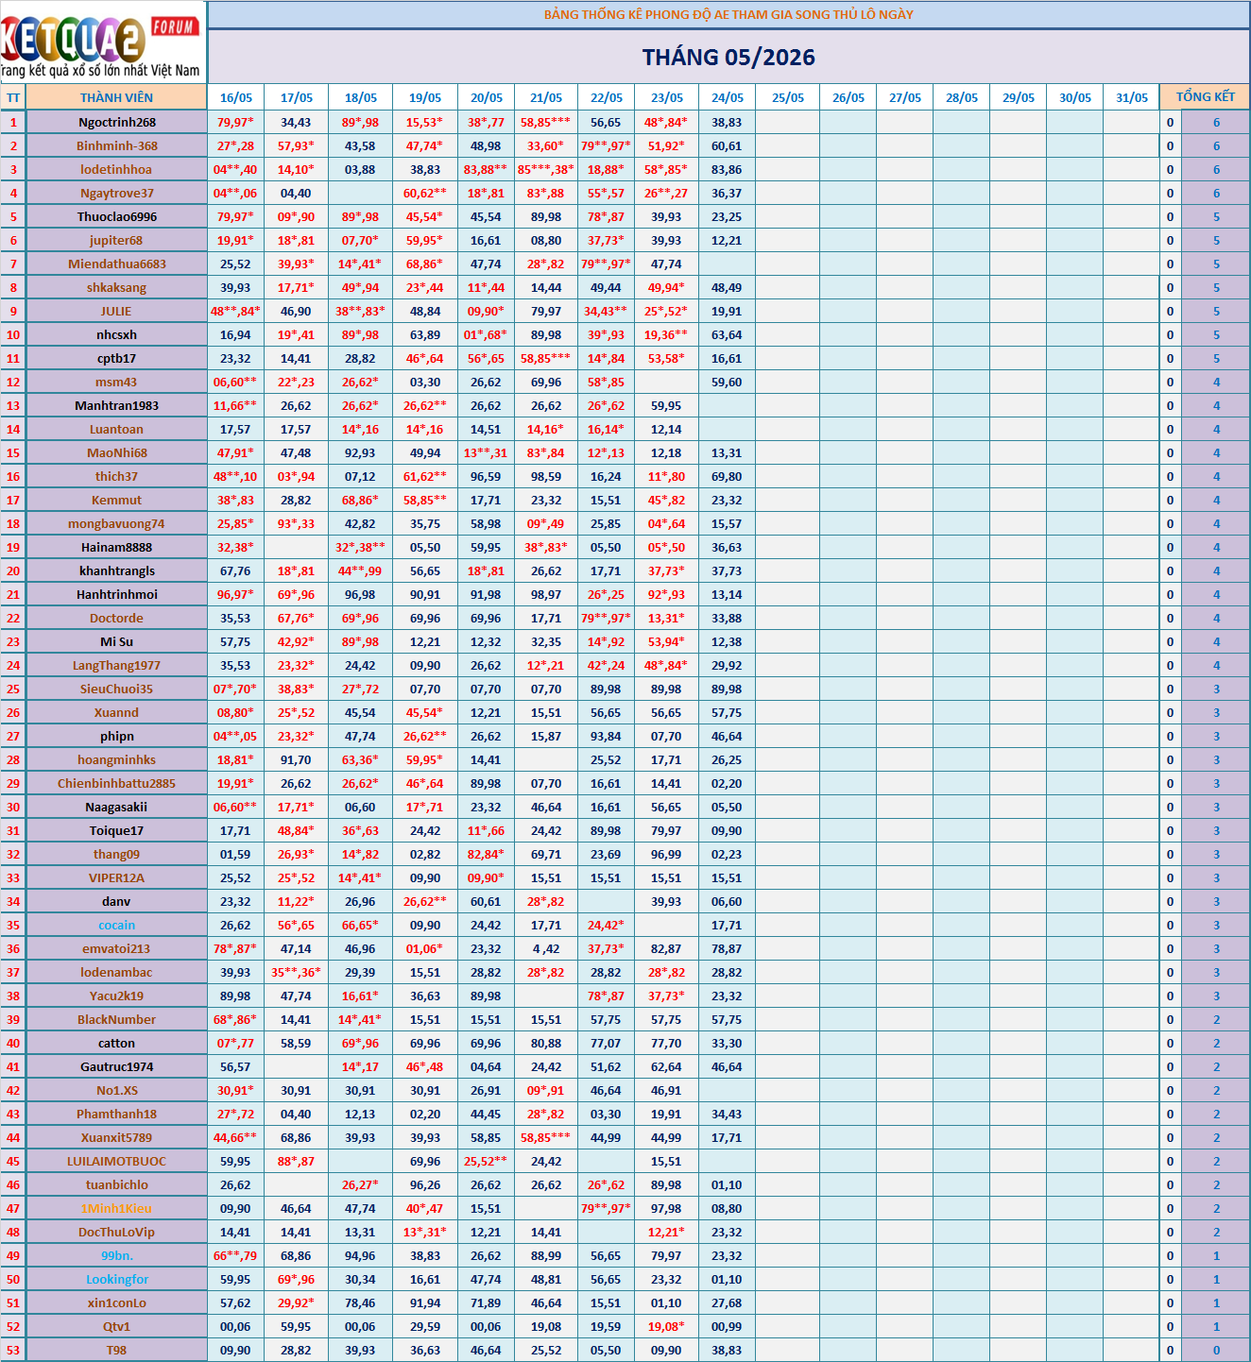Select JULIE's 16/05 cell 48**,84*
1251x1362 pixels.
click(x=235, y=311)
